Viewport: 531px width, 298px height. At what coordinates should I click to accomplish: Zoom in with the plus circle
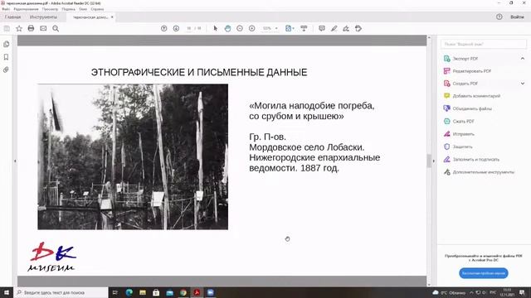coord(252,28)
